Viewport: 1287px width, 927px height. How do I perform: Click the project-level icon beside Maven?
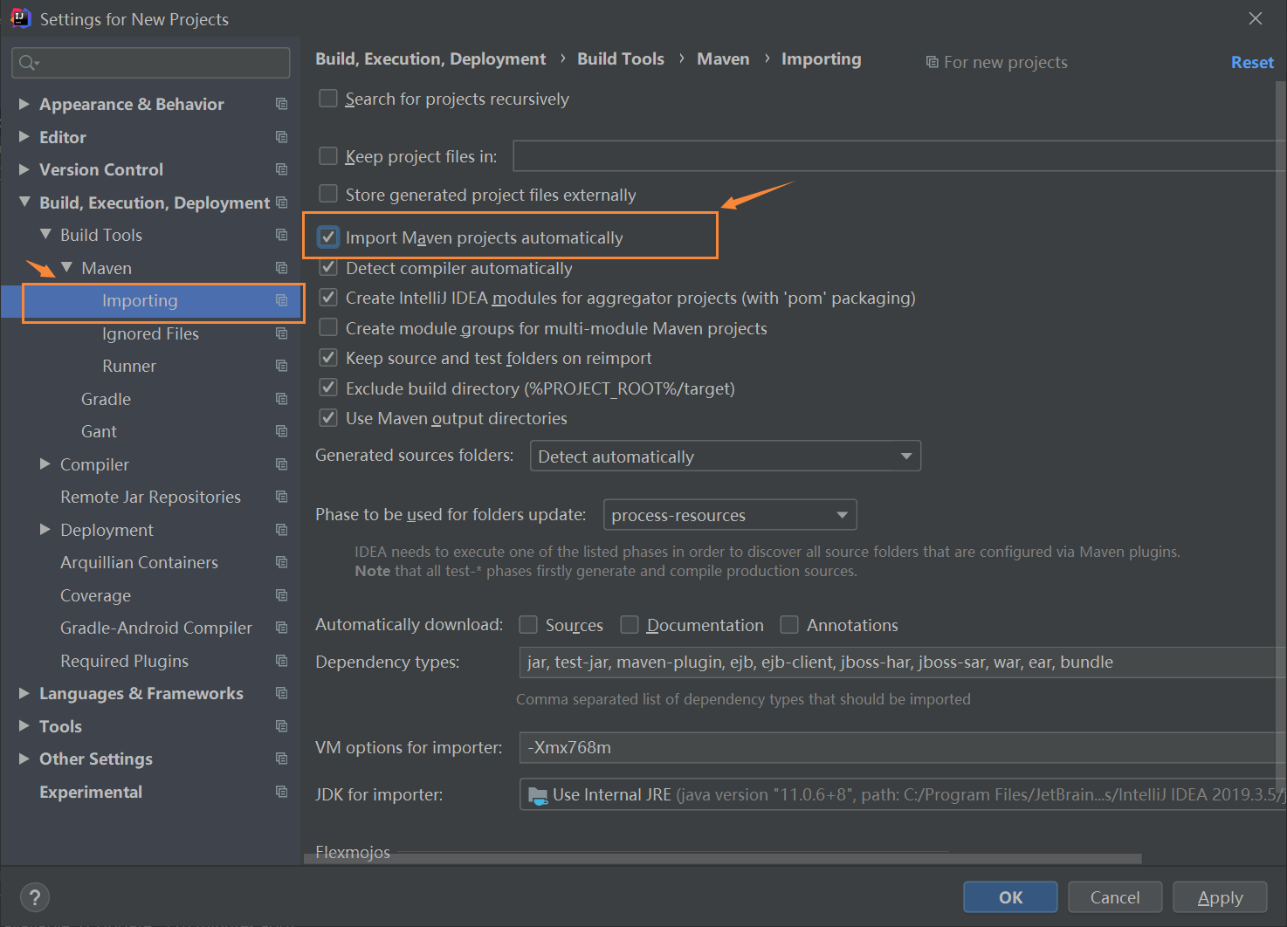pyautogui.click(x=281, y=268)
